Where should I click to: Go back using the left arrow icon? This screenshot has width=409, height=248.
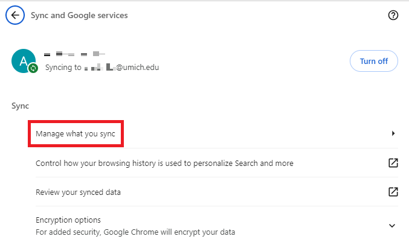[x=14, y=15]
